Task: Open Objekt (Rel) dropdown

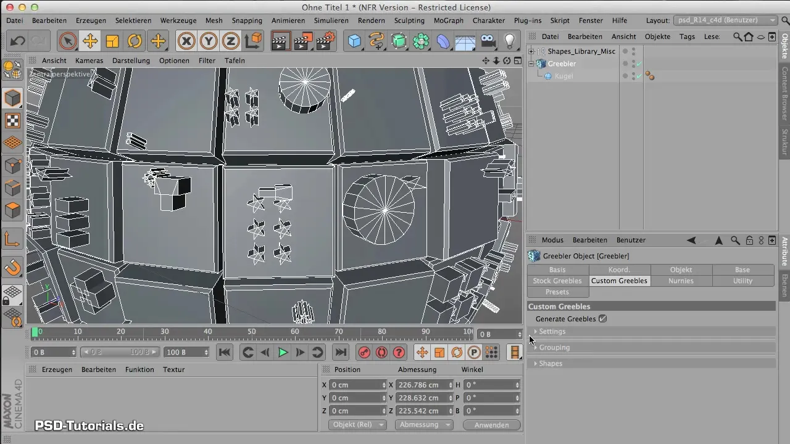Action: point(357,425)
